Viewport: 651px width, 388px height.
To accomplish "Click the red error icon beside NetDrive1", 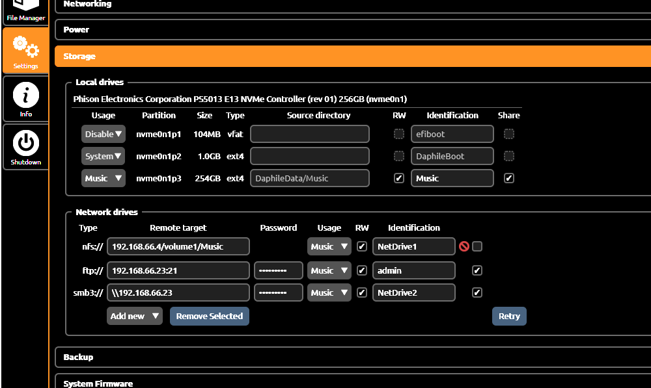I will [x=464, y=247].
